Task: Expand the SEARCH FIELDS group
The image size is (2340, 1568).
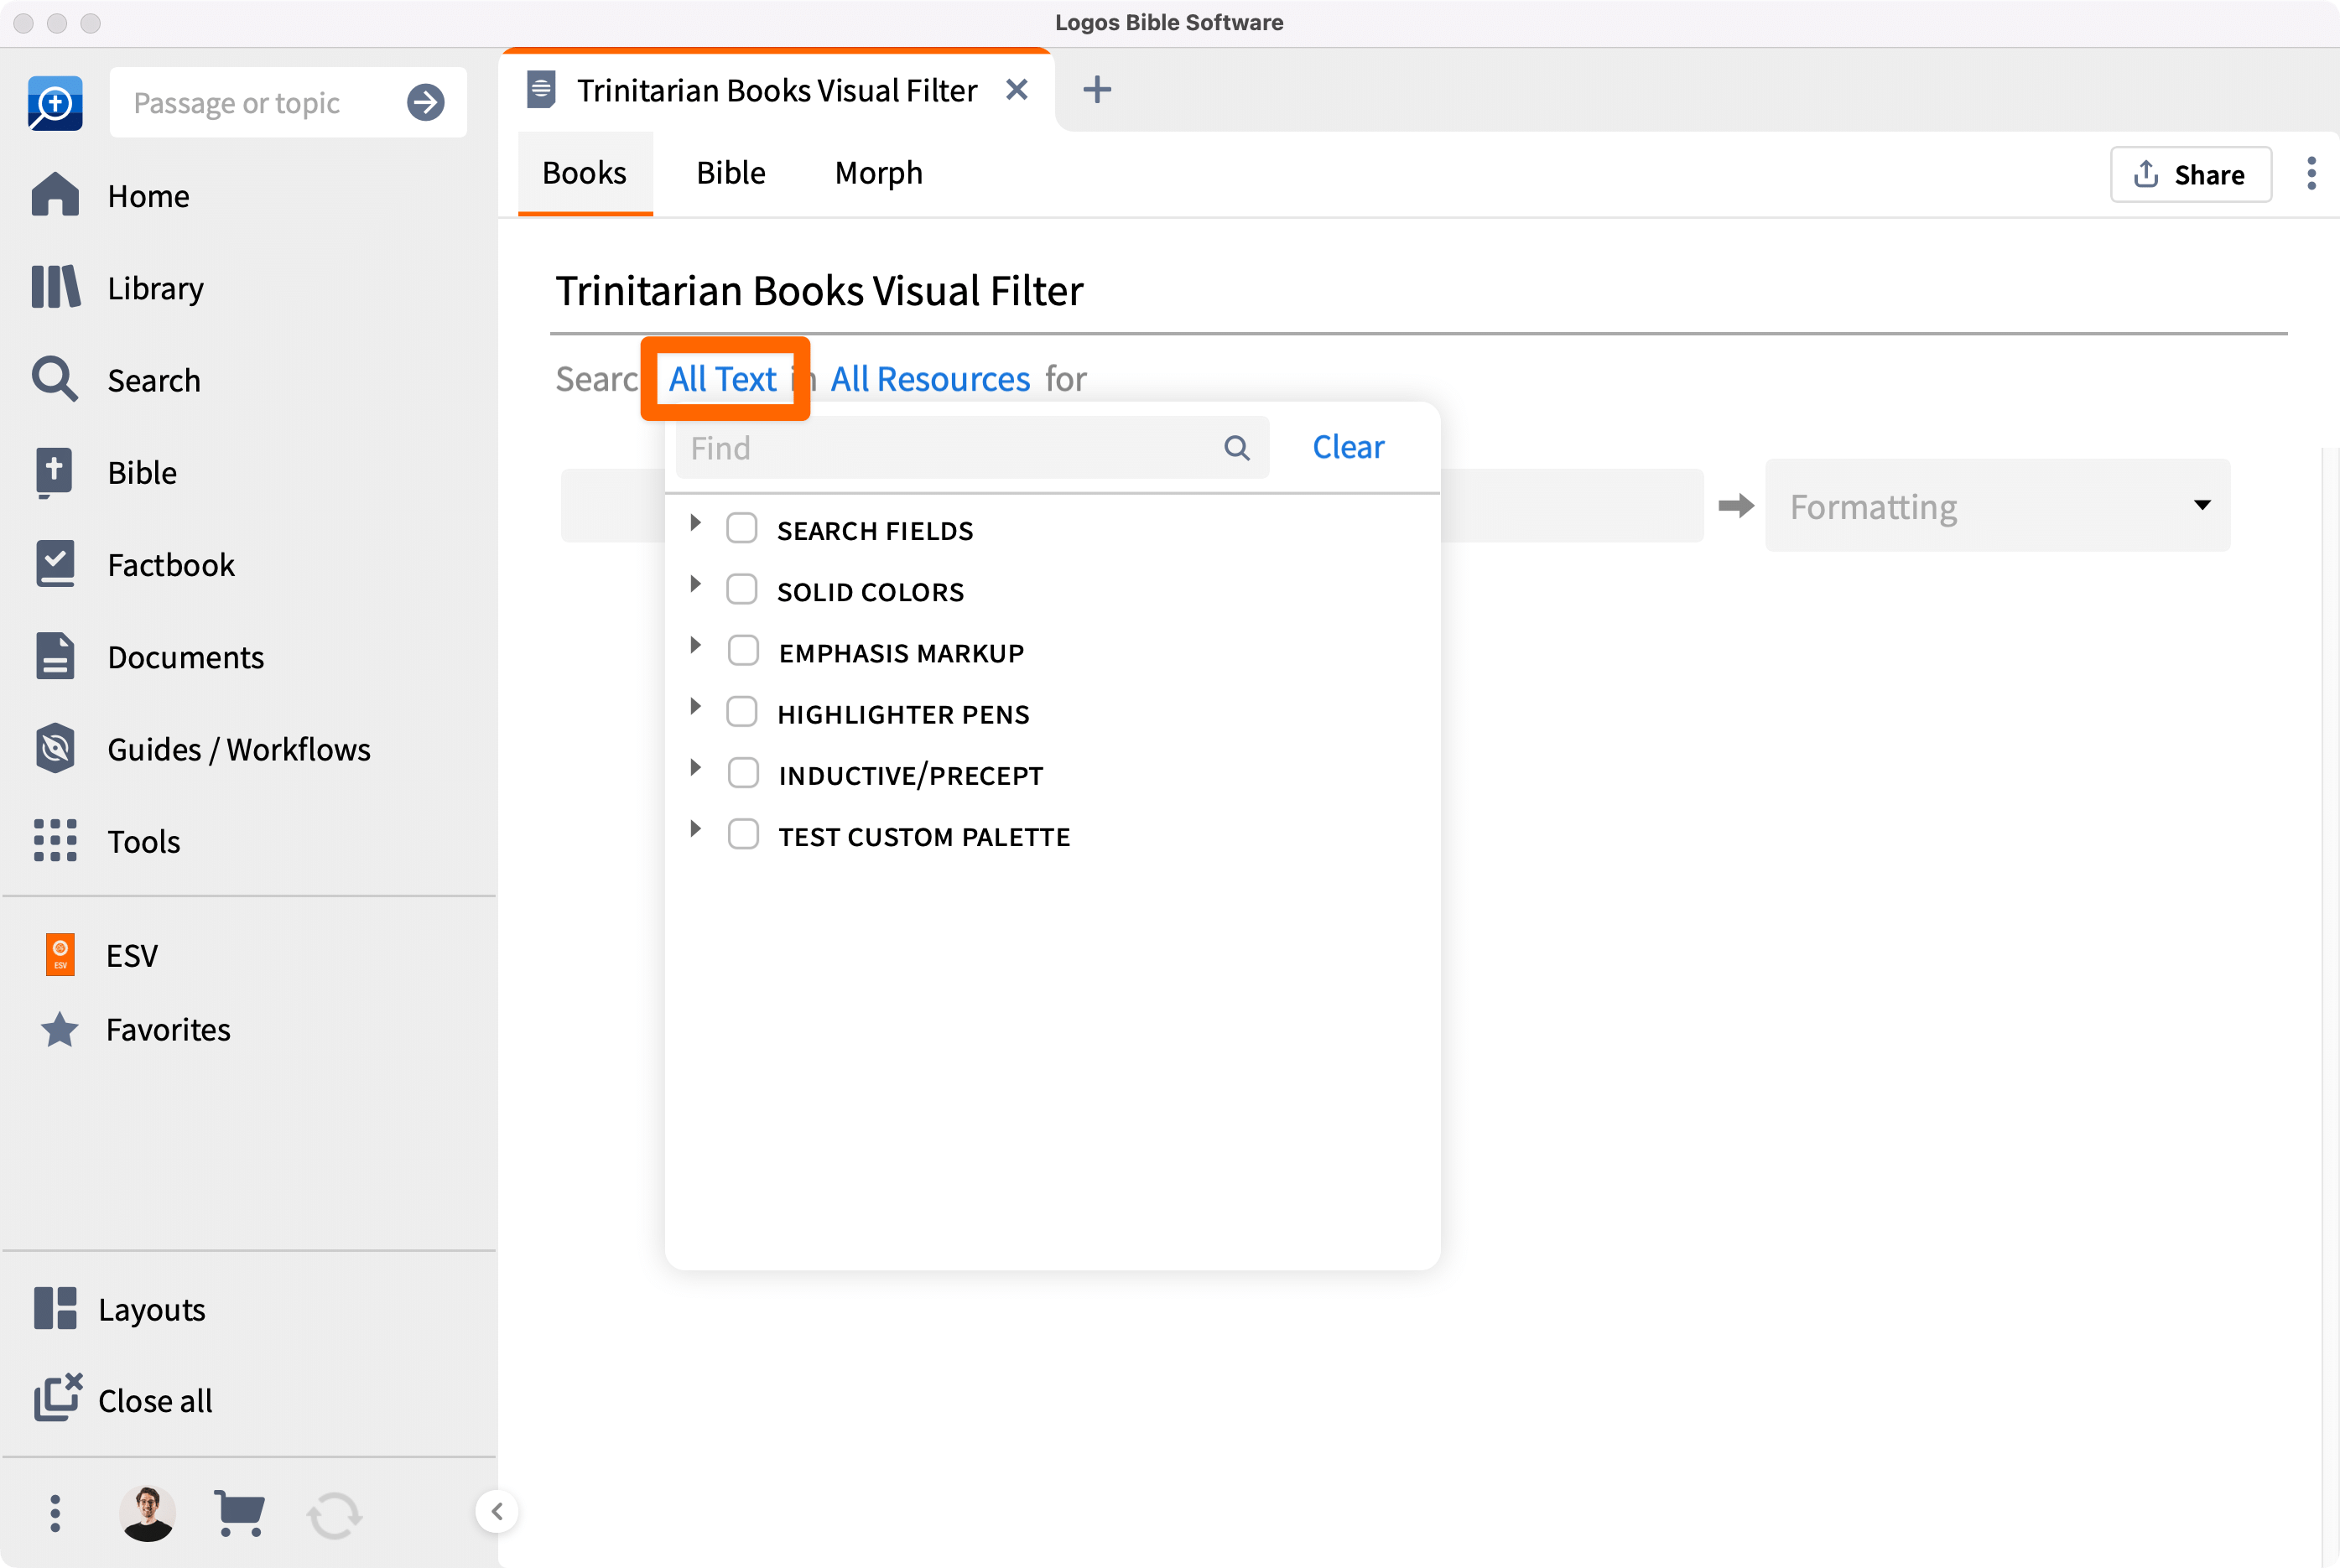Action: click(x=695, y=522)
